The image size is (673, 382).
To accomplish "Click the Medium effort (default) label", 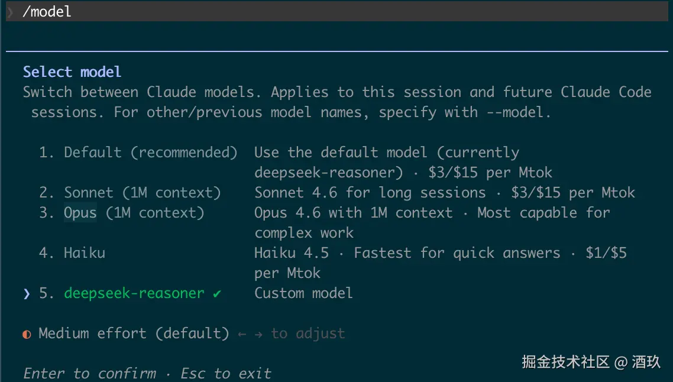I will pos(134,334).
